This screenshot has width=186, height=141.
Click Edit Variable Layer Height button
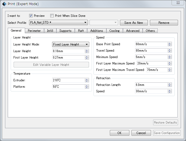coord(51,65)
